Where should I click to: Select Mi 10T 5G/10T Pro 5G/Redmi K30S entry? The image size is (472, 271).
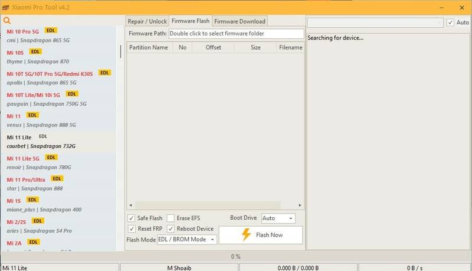coord(58,78)
